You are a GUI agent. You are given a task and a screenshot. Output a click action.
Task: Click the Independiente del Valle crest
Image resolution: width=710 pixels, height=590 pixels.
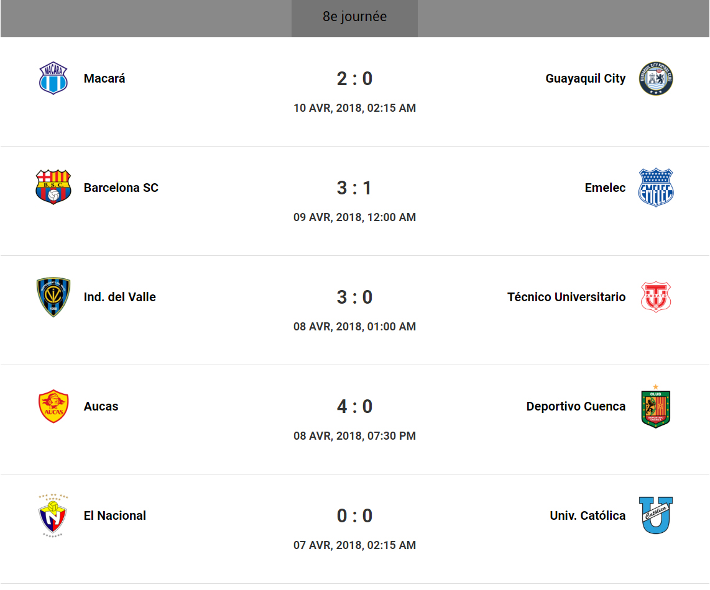click(53, 297)
